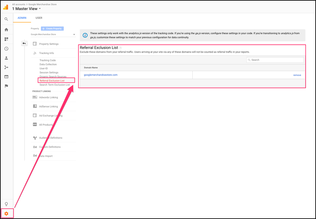Image resolution: width=316 pixels, height=219 pixels.
Task: Click the .js Tracking Info icon
Action: (x=35, y=53)
